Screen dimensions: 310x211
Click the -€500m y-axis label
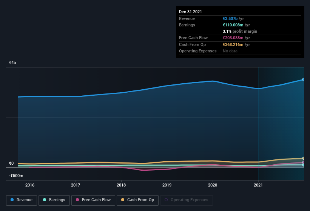tap(16, 176)
